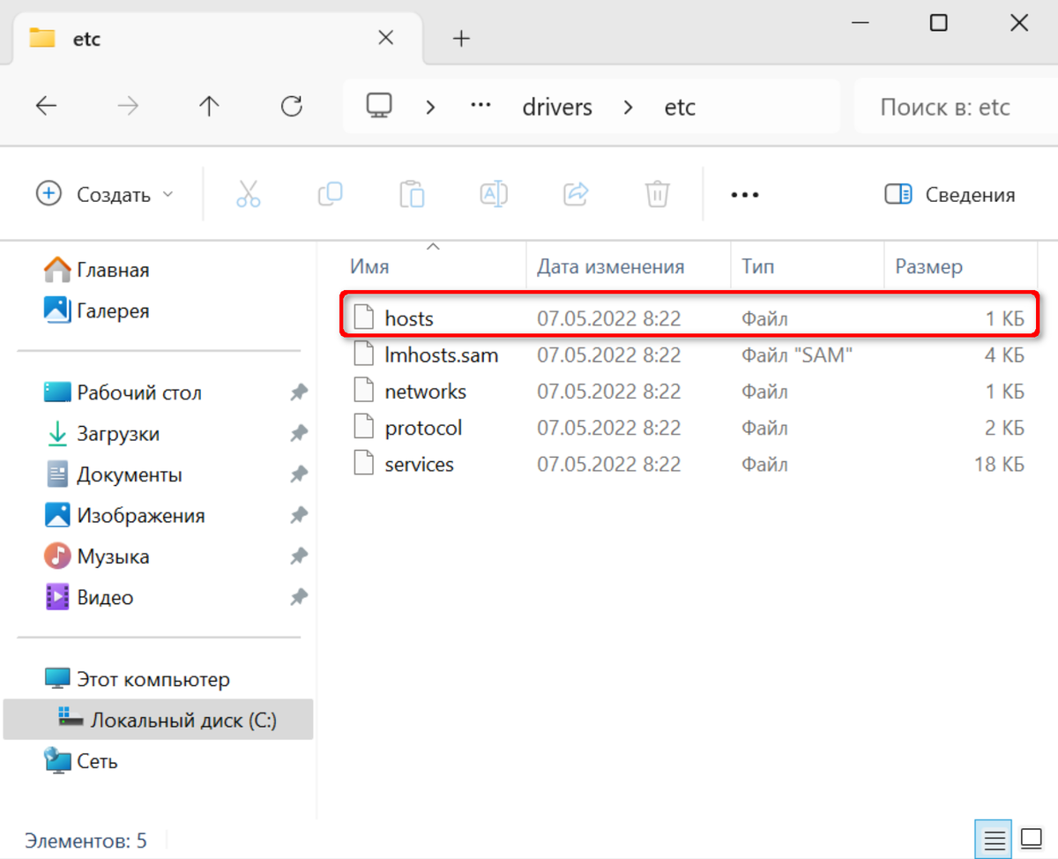Open the Создать dropdown menu
1058x859 pixels.
105,194
